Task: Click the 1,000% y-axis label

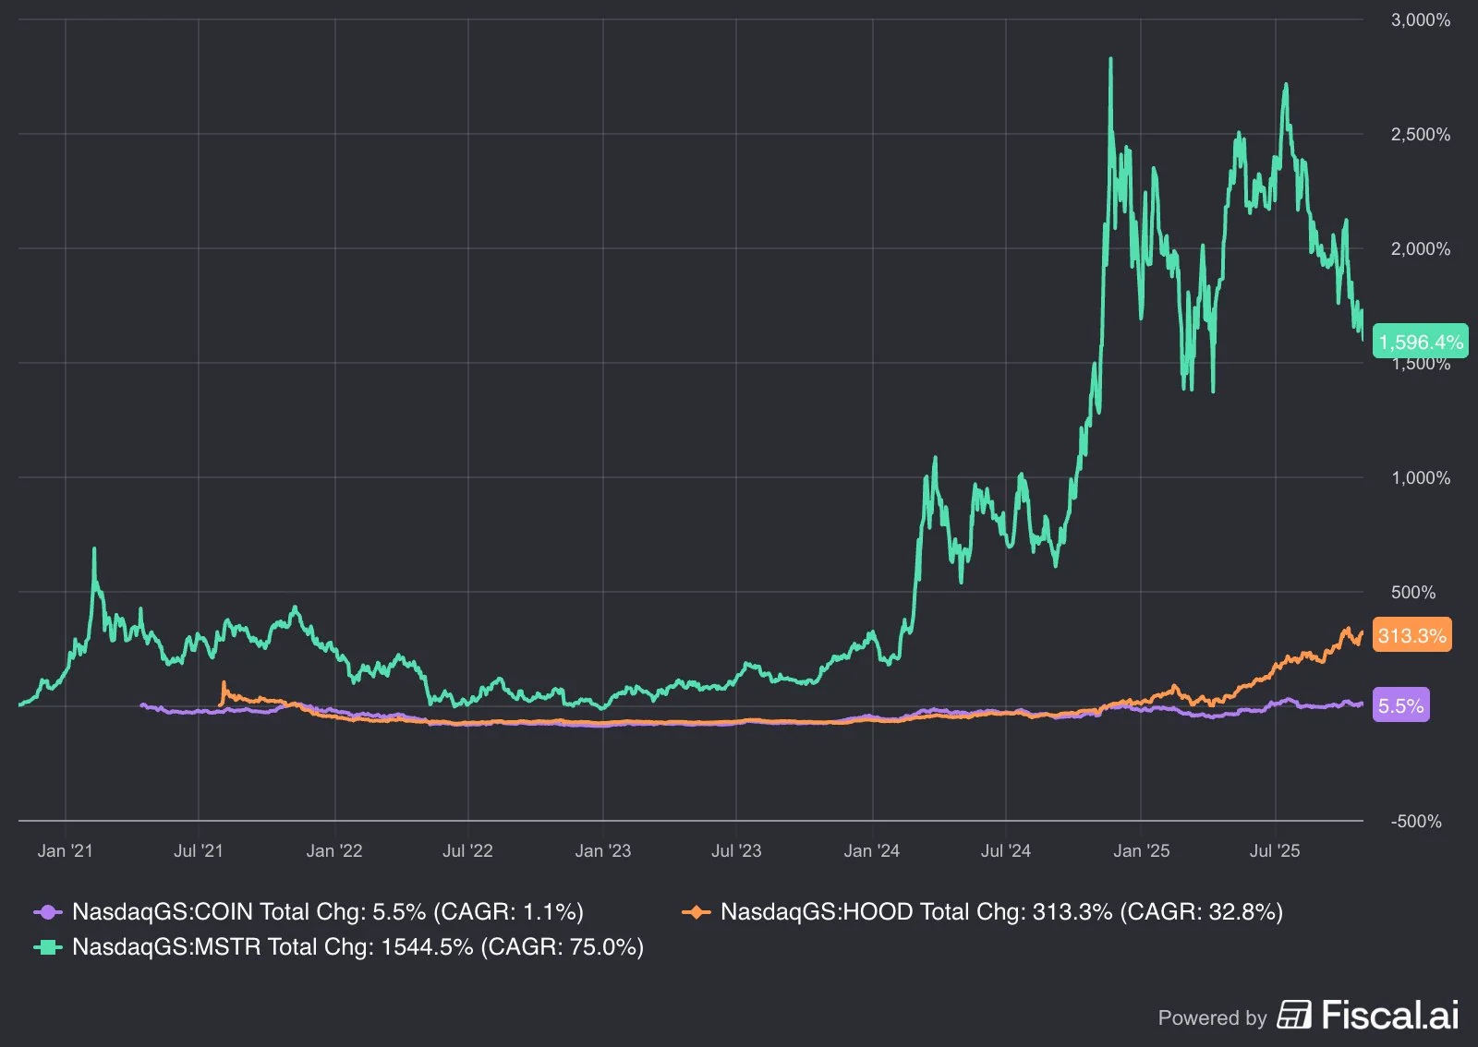Action: 1421,477
